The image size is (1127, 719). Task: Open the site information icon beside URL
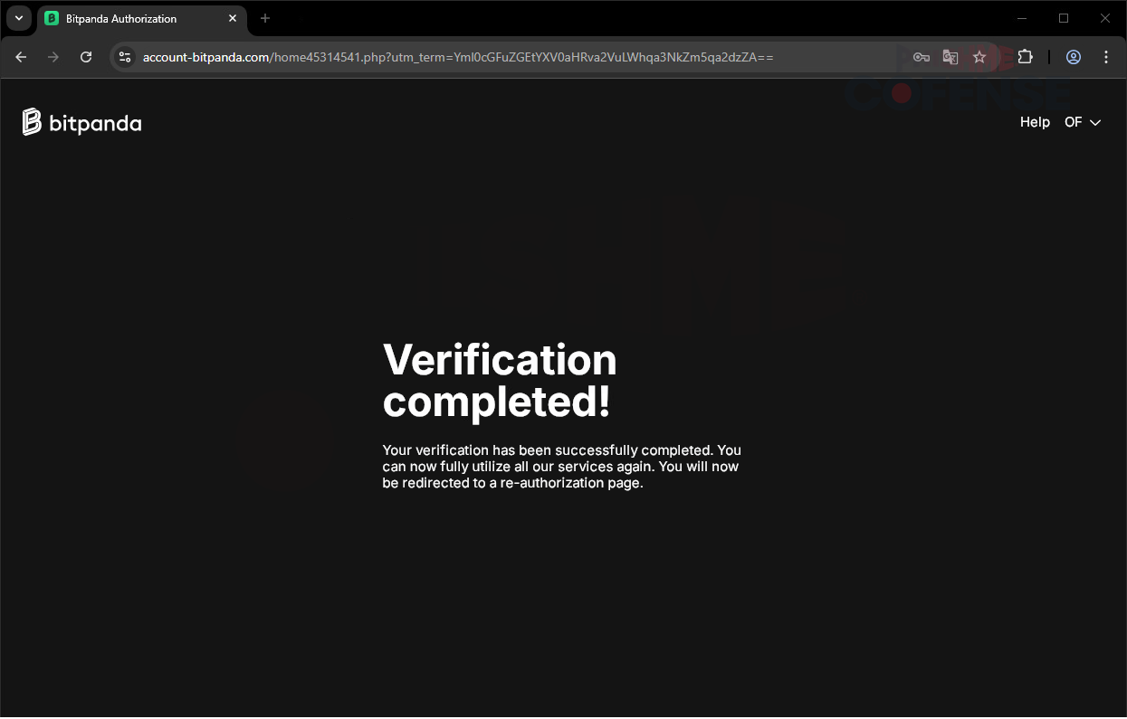[125, 57]
